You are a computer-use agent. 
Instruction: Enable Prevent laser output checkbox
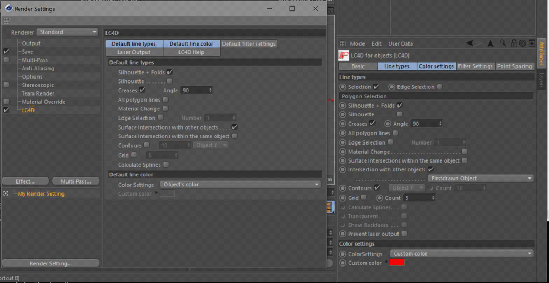click(x=404, y=234)
